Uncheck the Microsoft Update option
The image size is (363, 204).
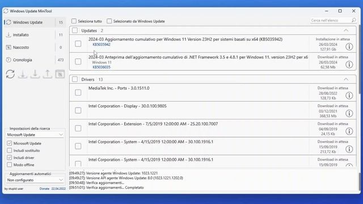[9, 143]
